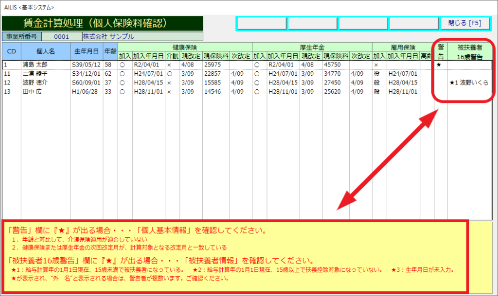The image size is (498, 296).
Task: Click the 健康保険 group header
Action: click(x=185, y=47)
